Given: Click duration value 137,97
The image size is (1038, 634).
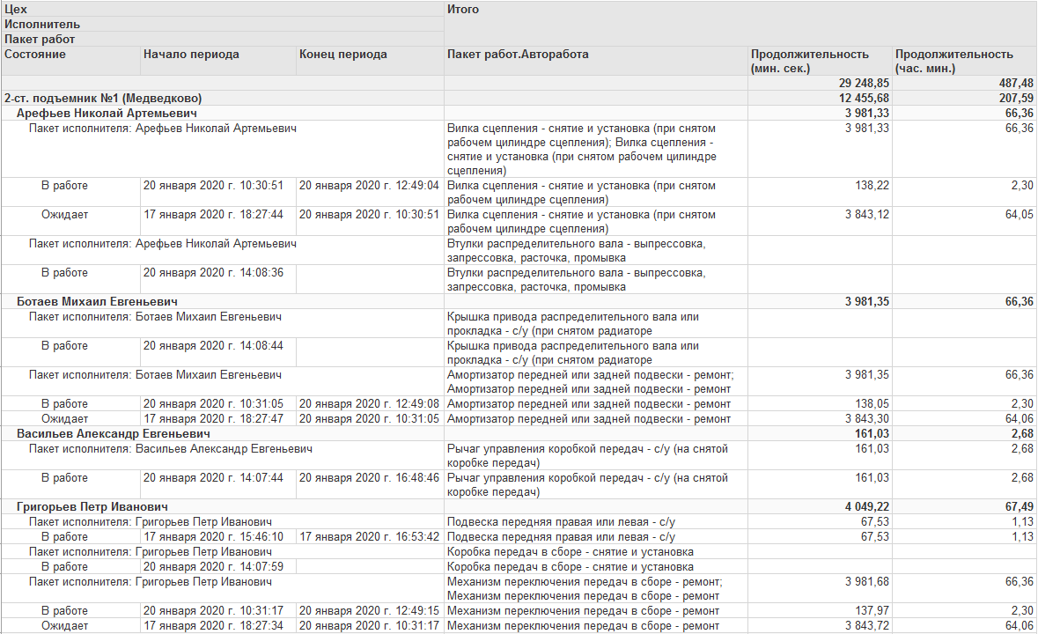Looking at the screenshot, I should [x=872, y=611].
